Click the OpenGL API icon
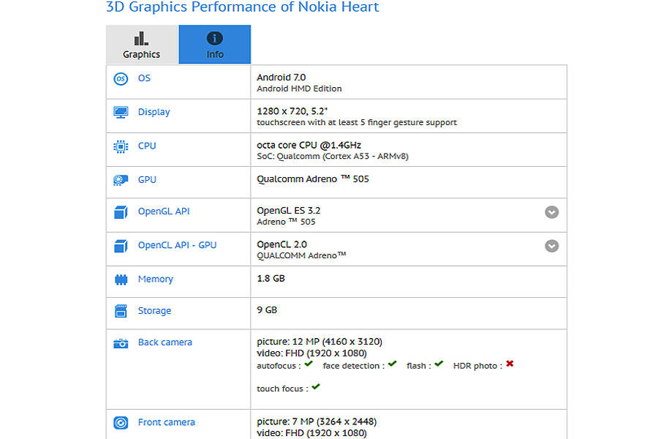The image size is (658, 439). point(120,212)
